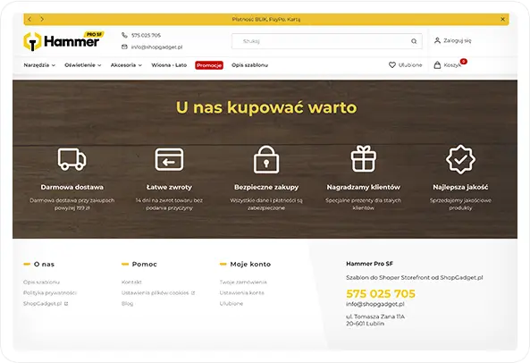Open Polityka prywatności footer link

[50, 292]
